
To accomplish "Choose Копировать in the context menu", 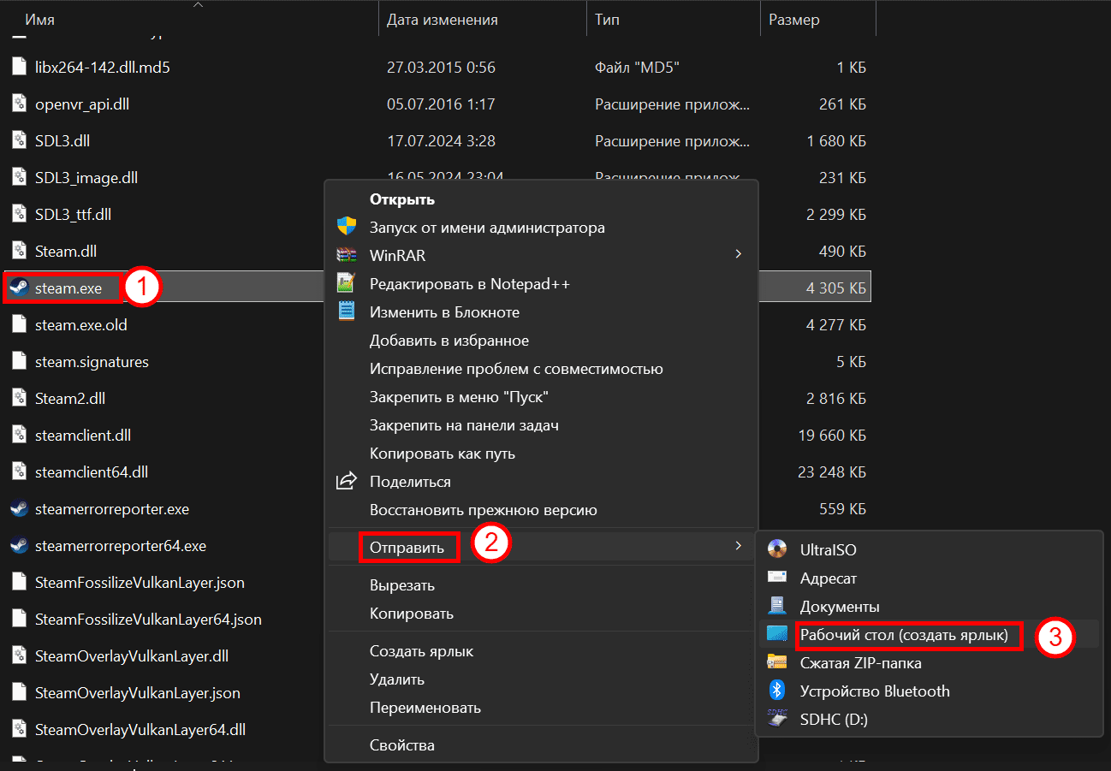I will [x=412, y=614].
